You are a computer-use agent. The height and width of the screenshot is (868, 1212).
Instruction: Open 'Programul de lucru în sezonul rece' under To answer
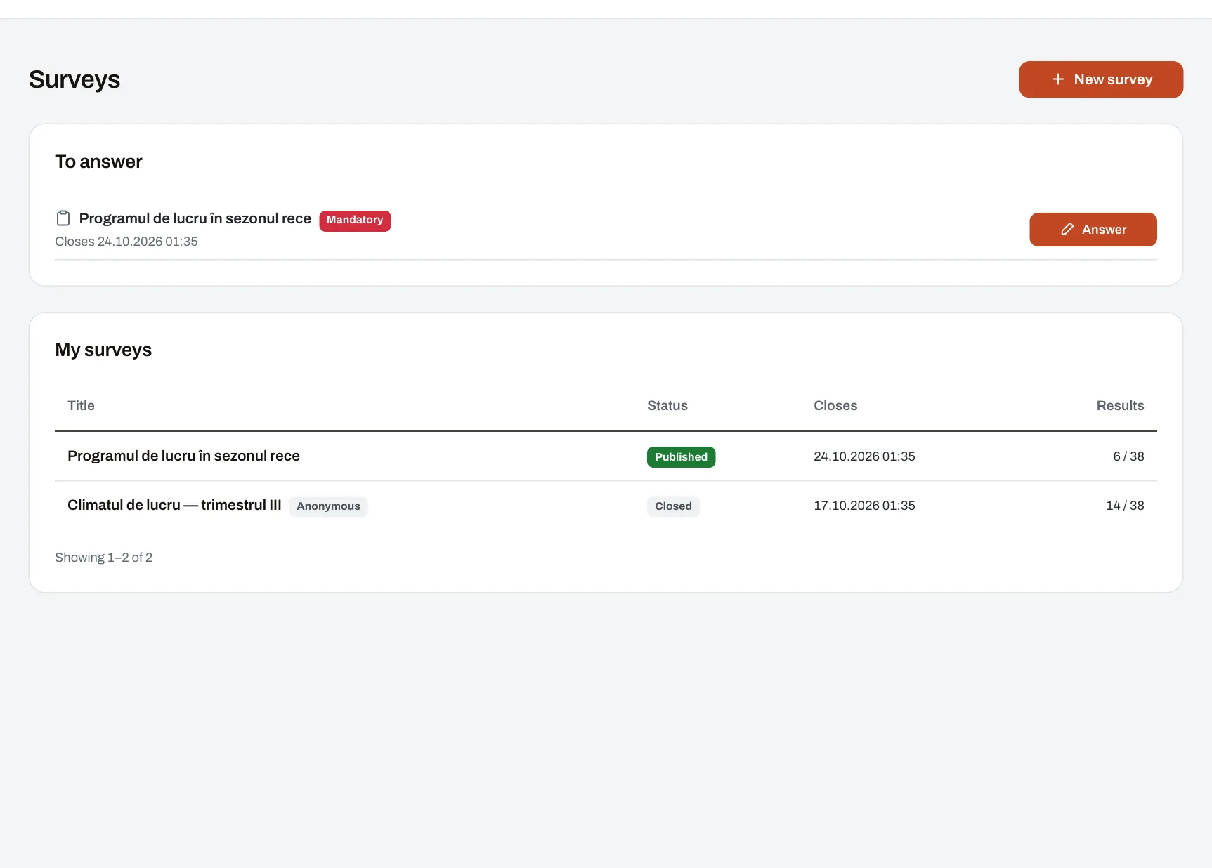pyautogui.click(x=195, y=218)
